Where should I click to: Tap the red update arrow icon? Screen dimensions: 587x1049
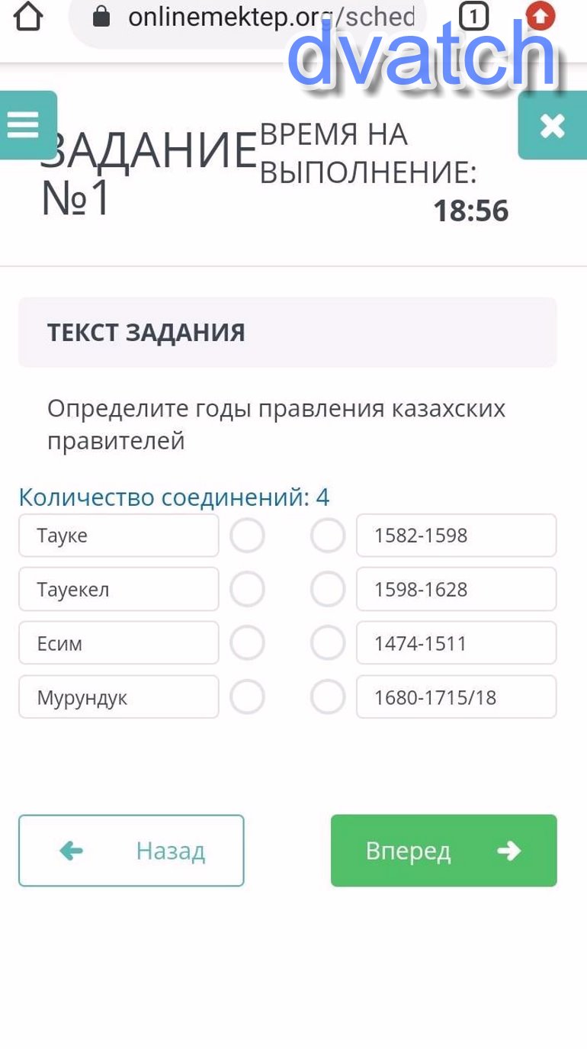click(540, 16)
